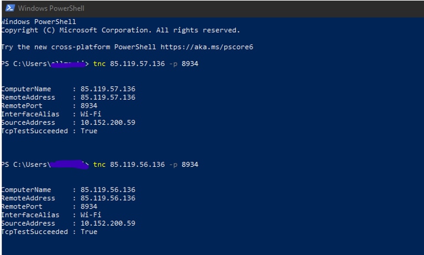Screen dimensions: 424x255
Task: Open the https://aka.ms/pscore6 link
Action: (x=206, y=47)
